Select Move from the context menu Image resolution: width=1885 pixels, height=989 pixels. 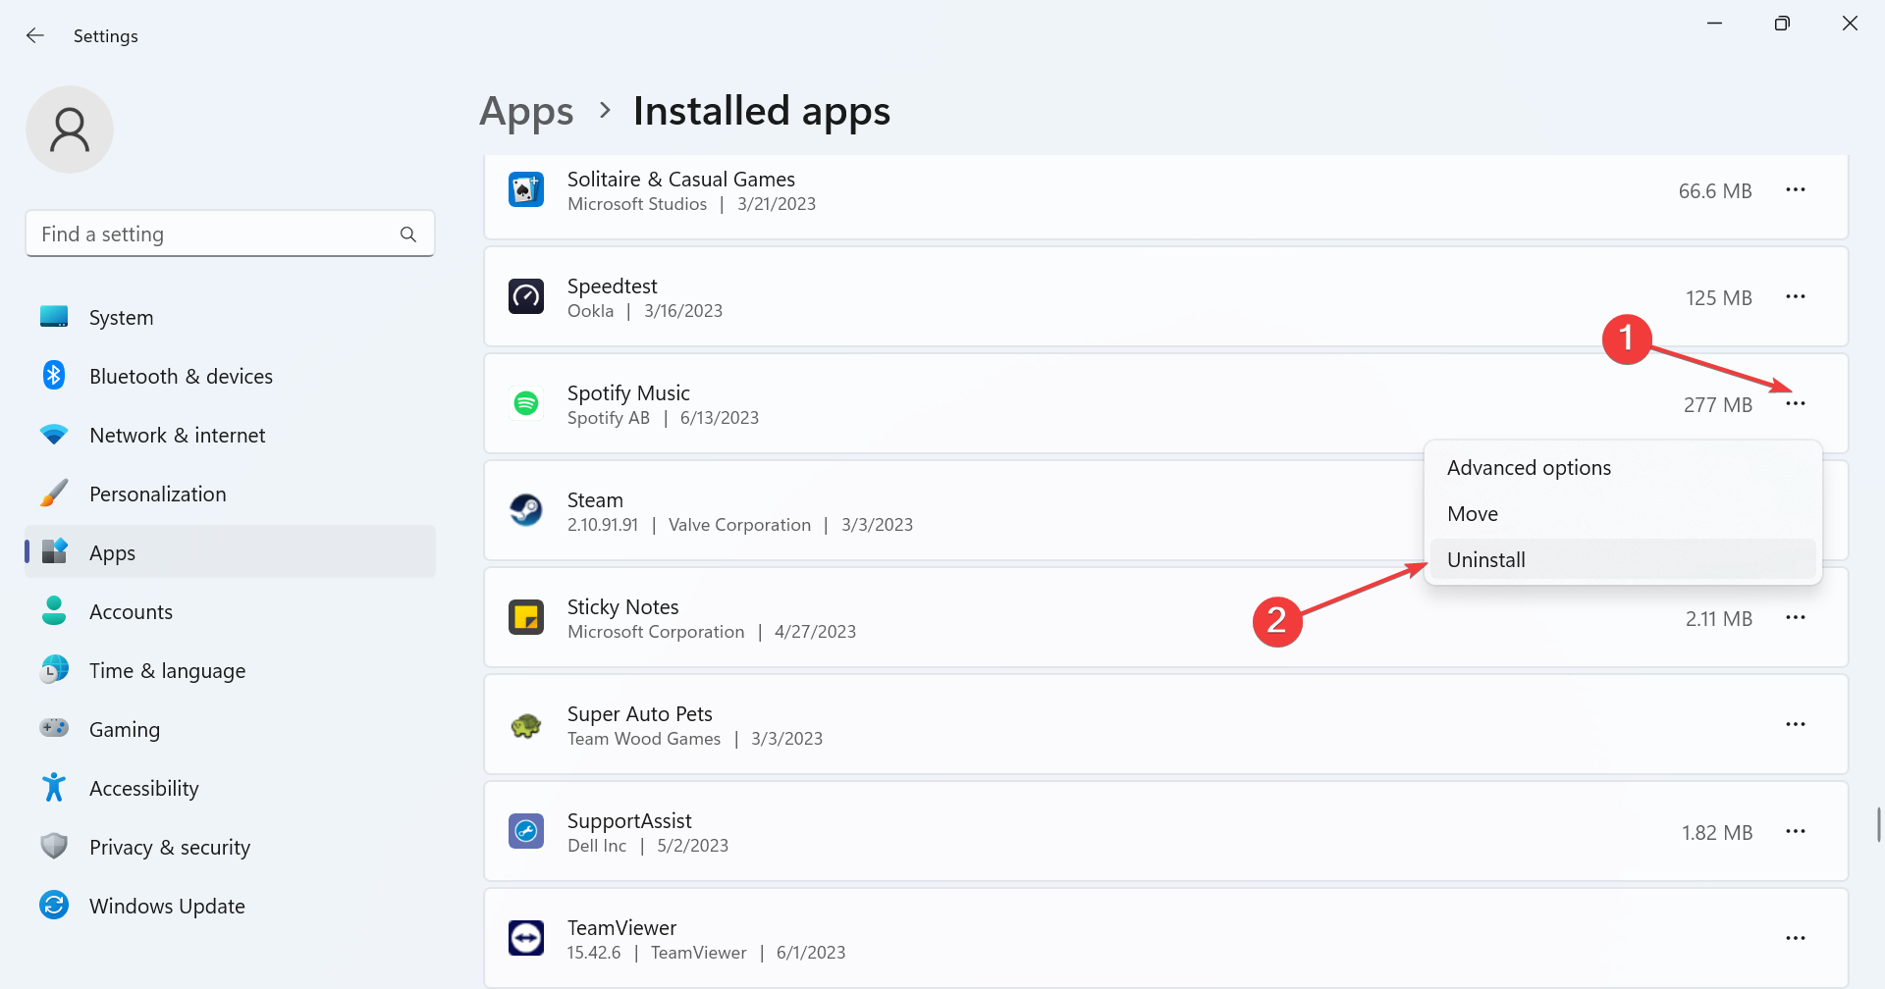(x=1473, y=514)
